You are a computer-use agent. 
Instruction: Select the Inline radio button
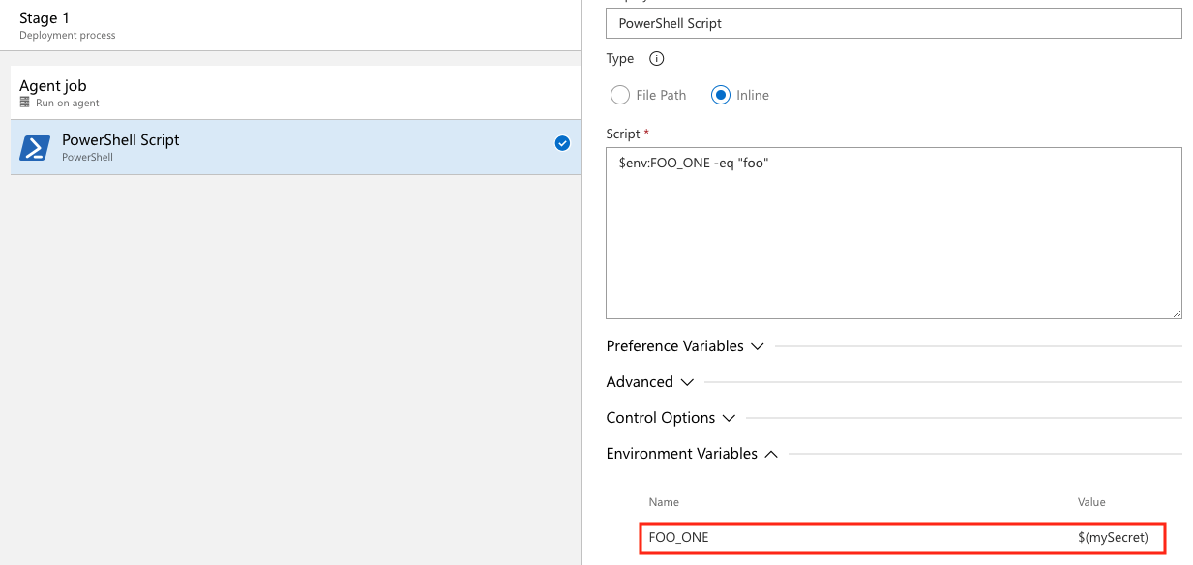tap(720, 95)
